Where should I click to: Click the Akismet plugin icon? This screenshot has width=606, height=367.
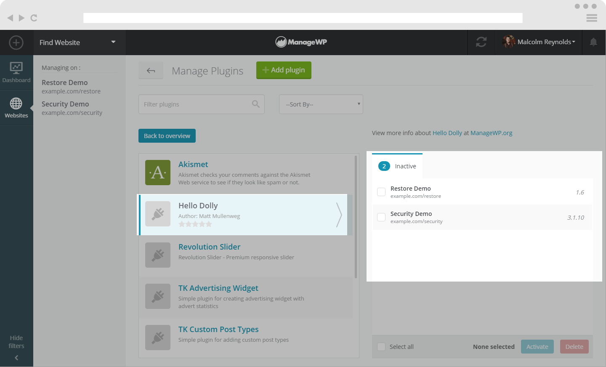click(x=158, y=173)
